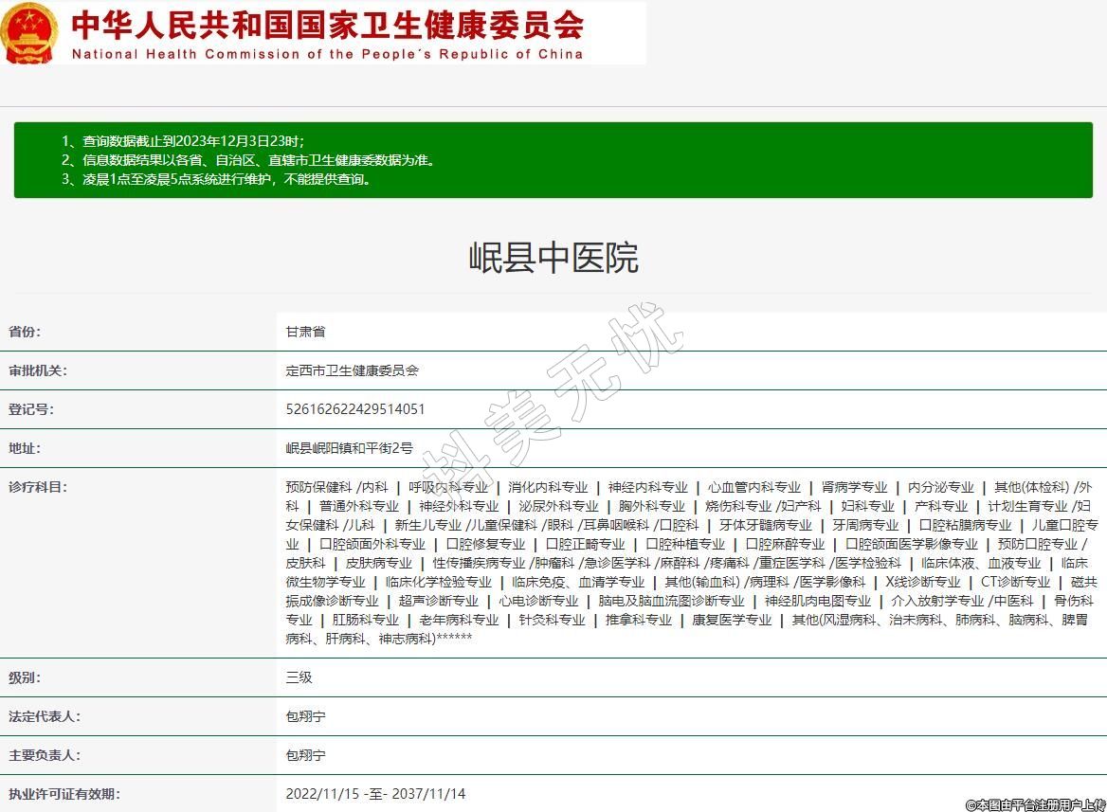Click the 主要负责人 row label

(45, 755)
